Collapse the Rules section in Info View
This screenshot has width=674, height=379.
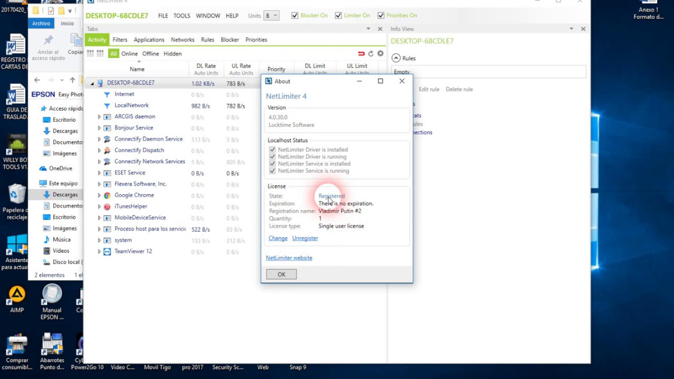point(396,58)
